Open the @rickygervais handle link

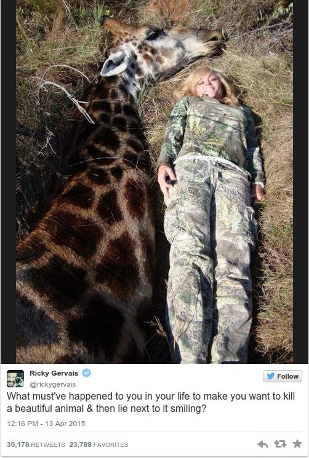(x=52, y=384)
